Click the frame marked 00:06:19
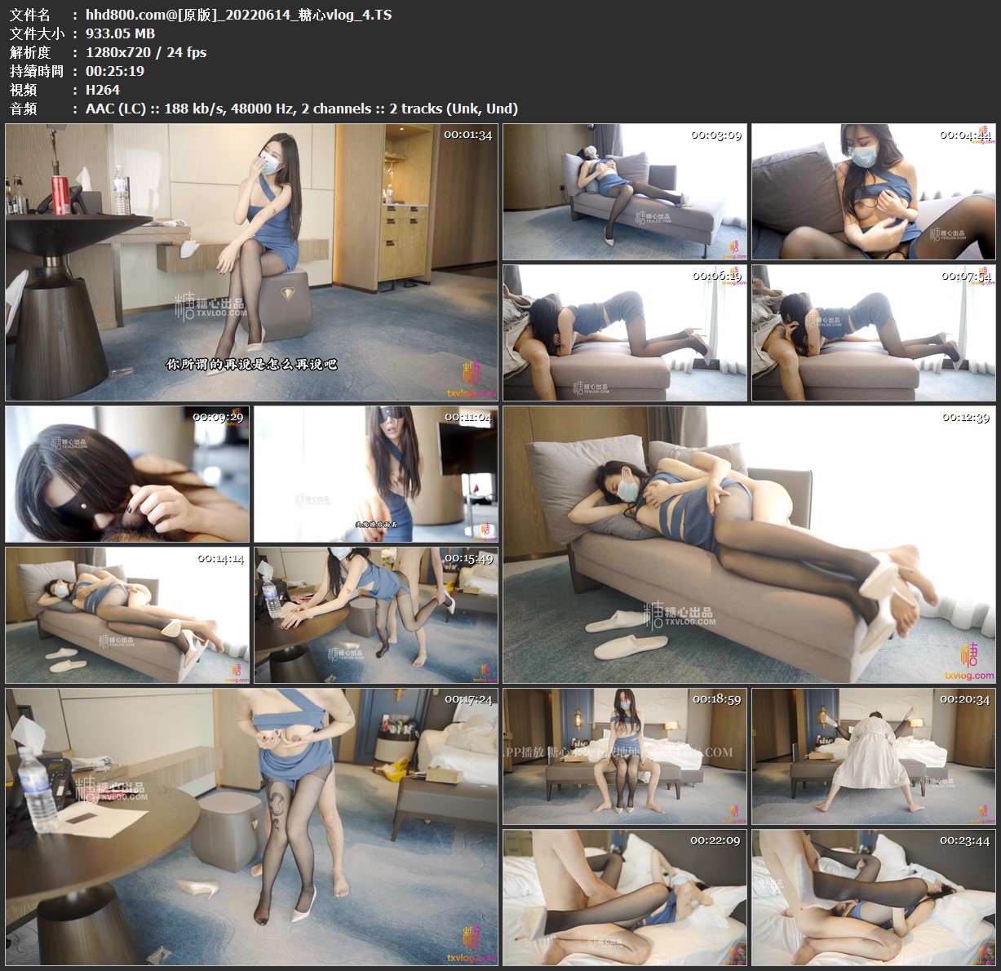1001x971 pixels. point(624,332)
